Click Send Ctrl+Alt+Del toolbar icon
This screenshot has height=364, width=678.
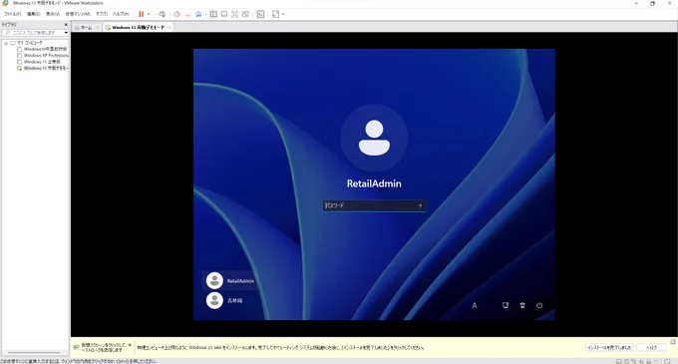click(162, 14)
